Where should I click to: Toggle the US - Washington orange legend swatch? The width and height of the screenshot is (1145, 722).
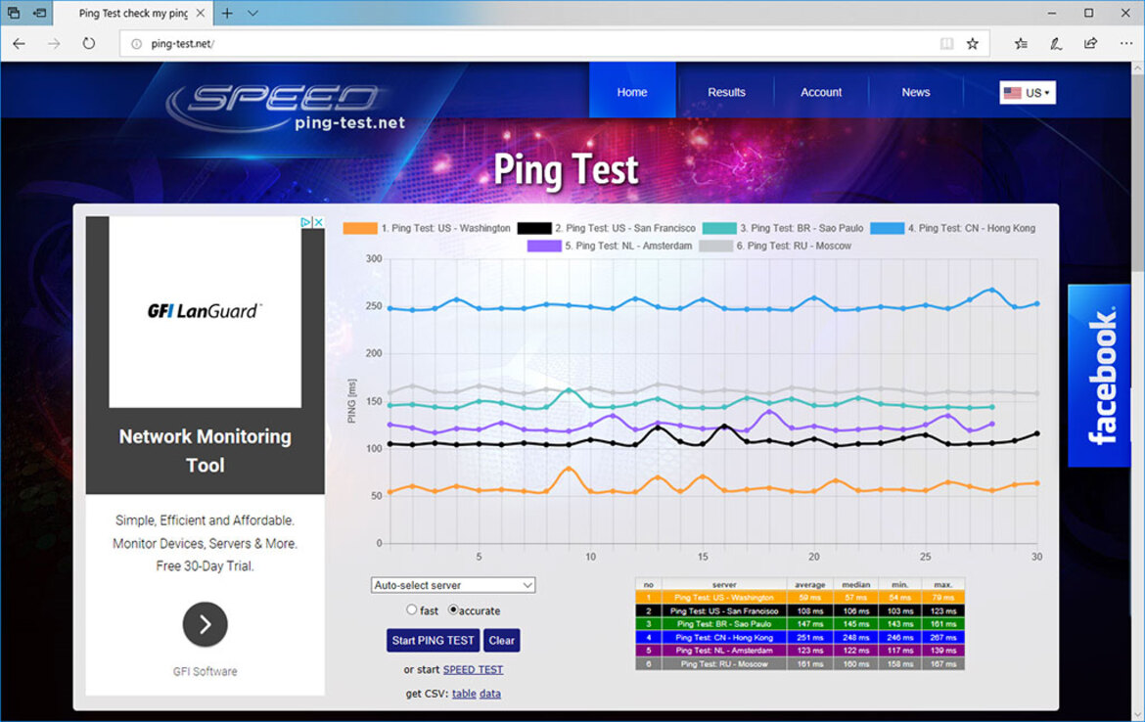[x=360, y=229]
